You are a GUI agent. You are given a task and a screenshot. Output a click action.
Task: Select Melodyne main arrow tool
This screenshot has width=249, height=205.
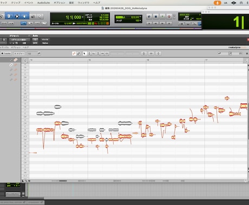(84, 53)
